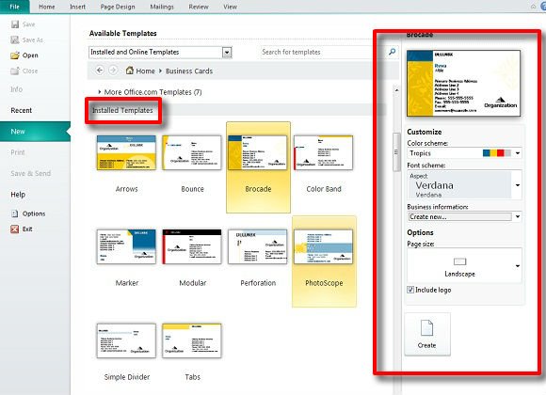The height and width of the screenshot is (395, 546).
Task: Toggle the Include logo checkbox
Action: click(x=410, y=290)
